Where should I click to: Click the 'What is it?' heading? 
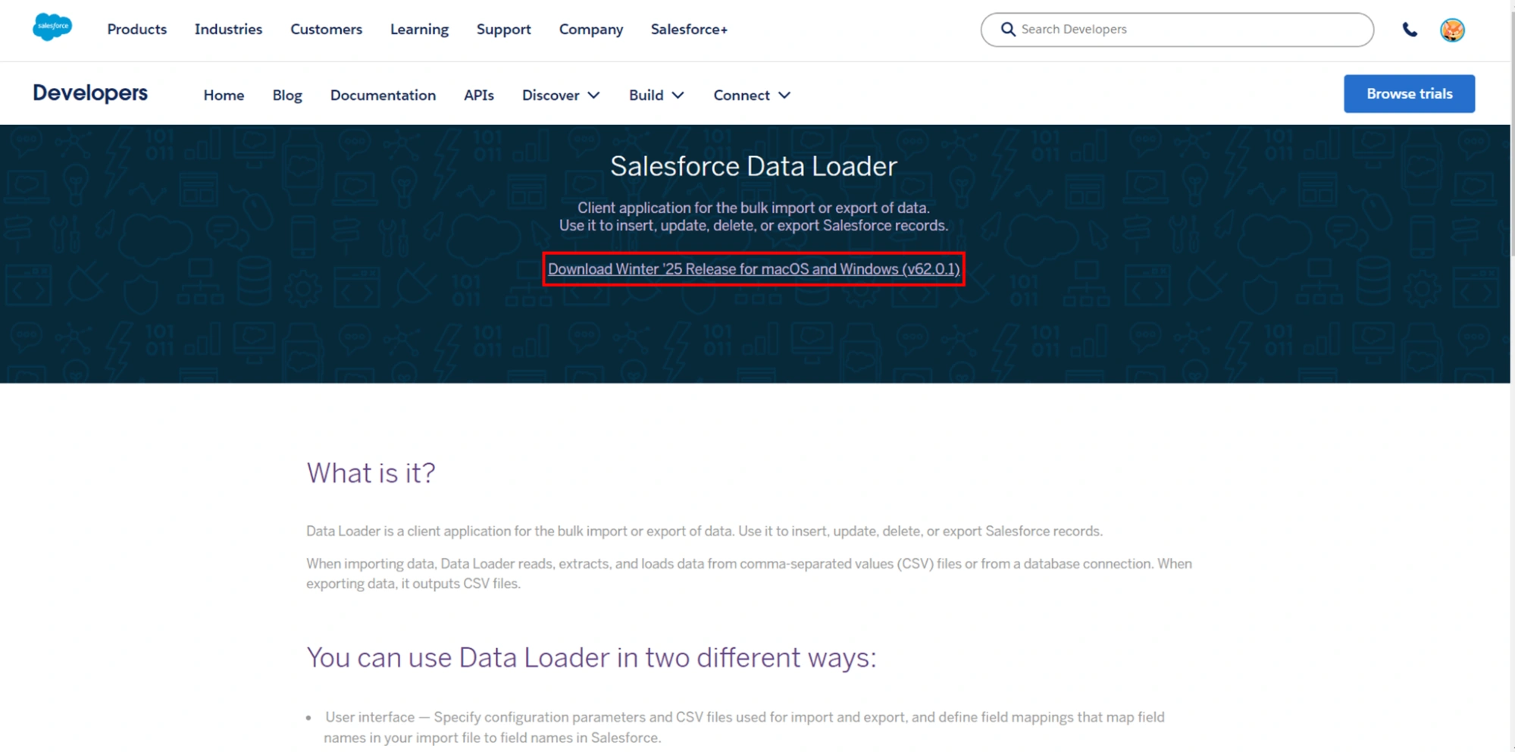pyautogui.click(x=371, y=473)
